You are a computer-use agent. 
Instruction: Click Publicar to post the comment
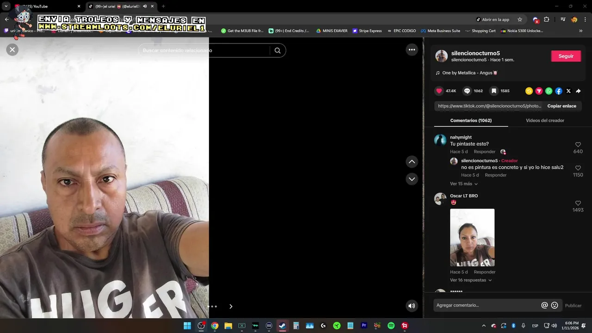[x=573, y=305]
